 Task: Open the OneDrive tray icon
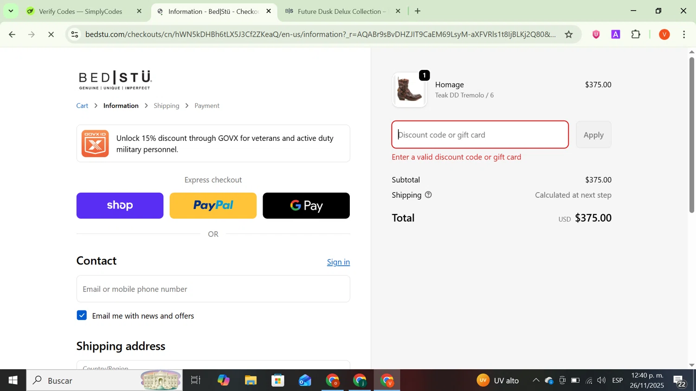coord(549,380)
